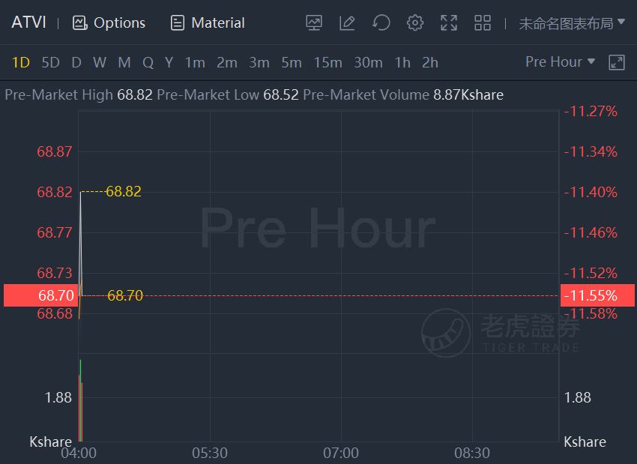
Task: Expand the 未命名图表布局 layout dropdown
Action: (x=572, y=23)
